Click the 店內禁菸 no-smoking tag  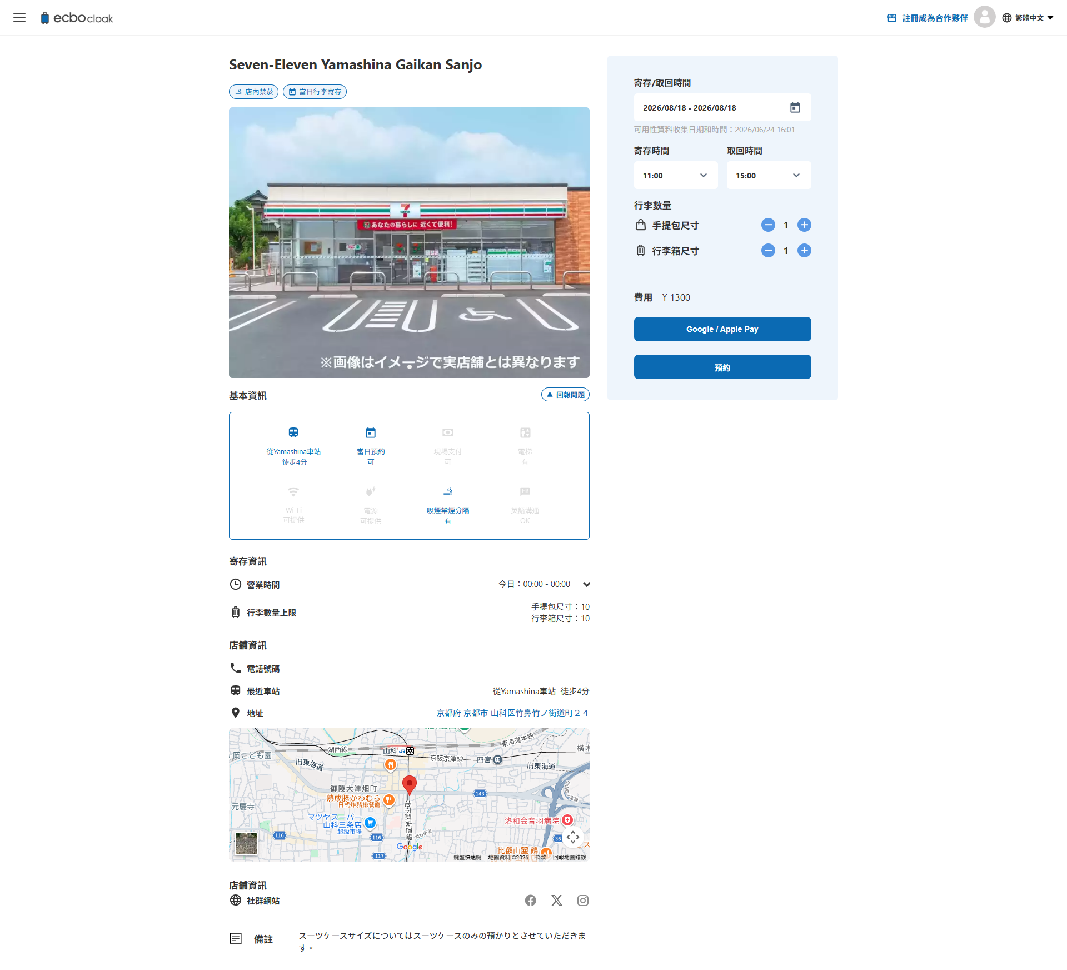coord(254,92)
